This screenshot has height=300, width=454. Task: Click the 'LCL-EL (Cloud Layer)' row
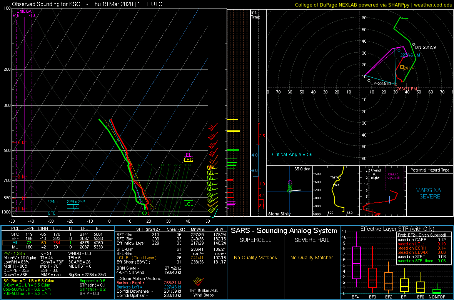pyautogui.click(x=170, y=258)
